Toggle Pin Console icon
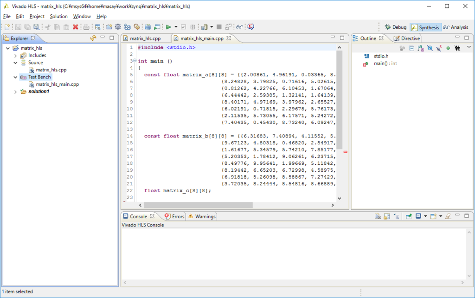Viewport: 475px width, 298px height. click(409, 216)
